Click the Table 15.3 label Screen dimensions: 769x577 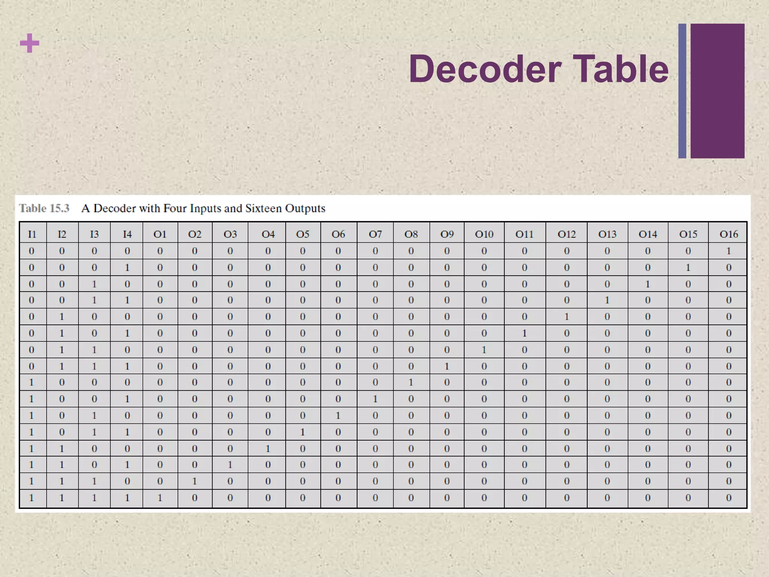pyautogui.click(x=44, y=208)
